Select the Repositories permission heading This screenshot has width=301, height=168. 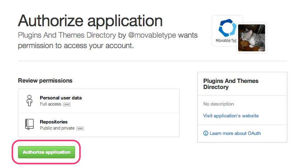(x=54, y=122)
